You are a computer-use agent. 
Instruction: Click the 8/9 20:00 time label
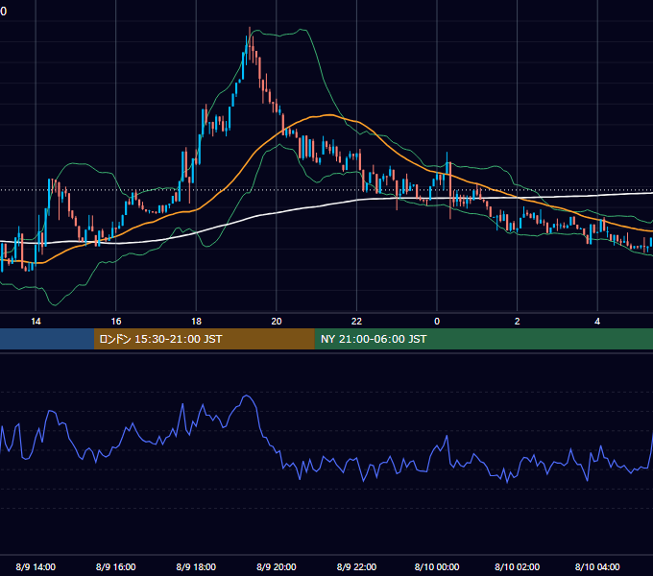point(277,566)
